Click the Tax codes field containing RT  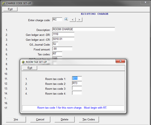(x=57, y=54)
